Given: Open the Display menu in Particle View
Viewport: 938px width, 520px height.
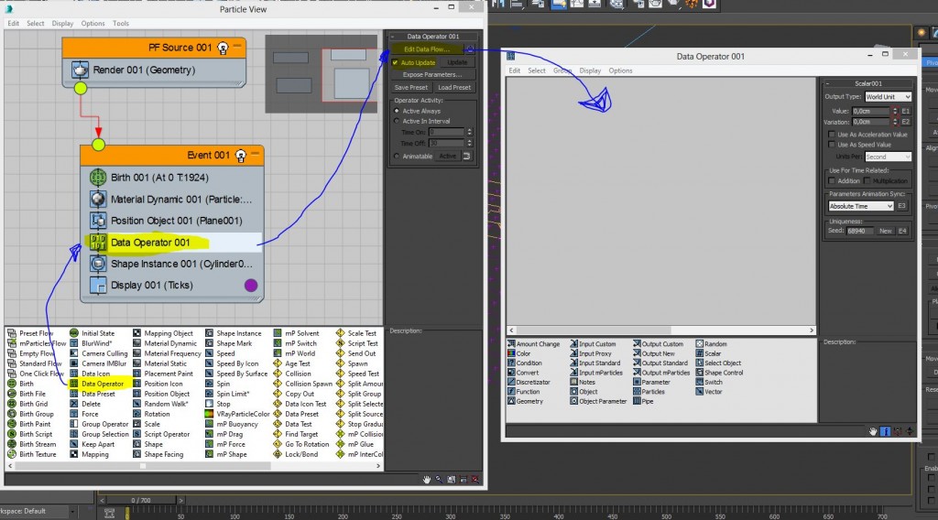Looking at the screenshot, I should (62, 23).
